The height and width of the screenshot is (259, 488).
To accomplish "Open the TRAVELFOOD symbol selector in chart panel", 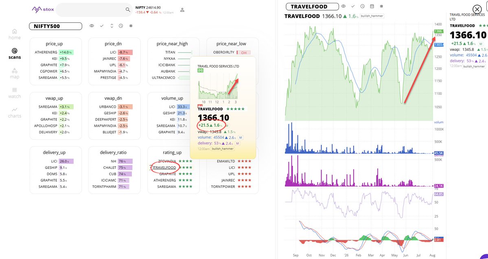I will 312,7.
